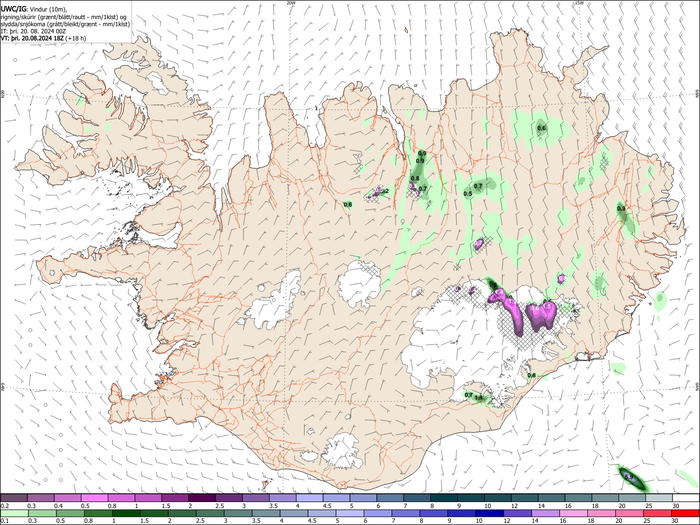Viewport: 700px width, 525px height.
Task: Click the '30' label in the upper legend row
Action: point(676,506)
